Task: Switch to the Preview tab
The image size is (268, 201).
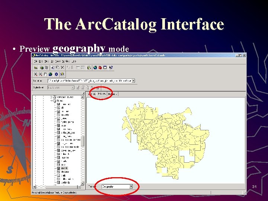Action: click(102, 94)
